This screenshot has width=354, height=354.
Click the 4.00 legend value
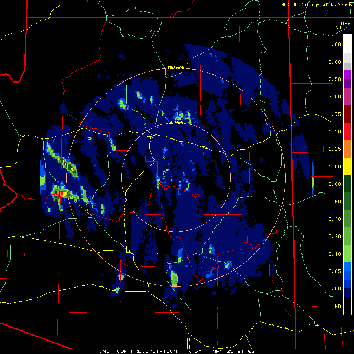(x=335, y=44)
